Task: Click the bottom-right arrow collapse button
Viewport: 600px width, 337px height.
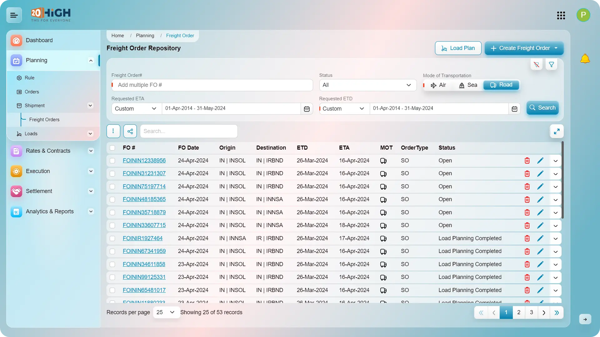Action: click(585, 319)
